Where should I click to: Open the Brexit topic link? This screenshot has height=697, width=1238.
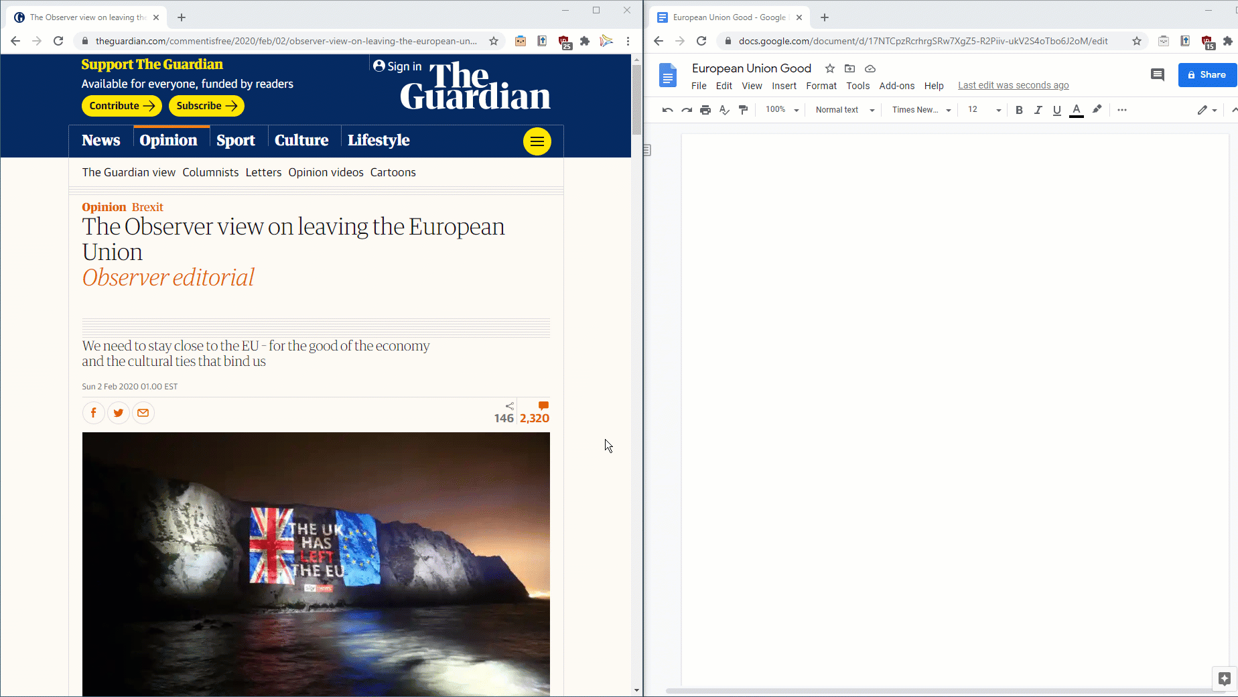pyautogui.click(x=147, y=207)
